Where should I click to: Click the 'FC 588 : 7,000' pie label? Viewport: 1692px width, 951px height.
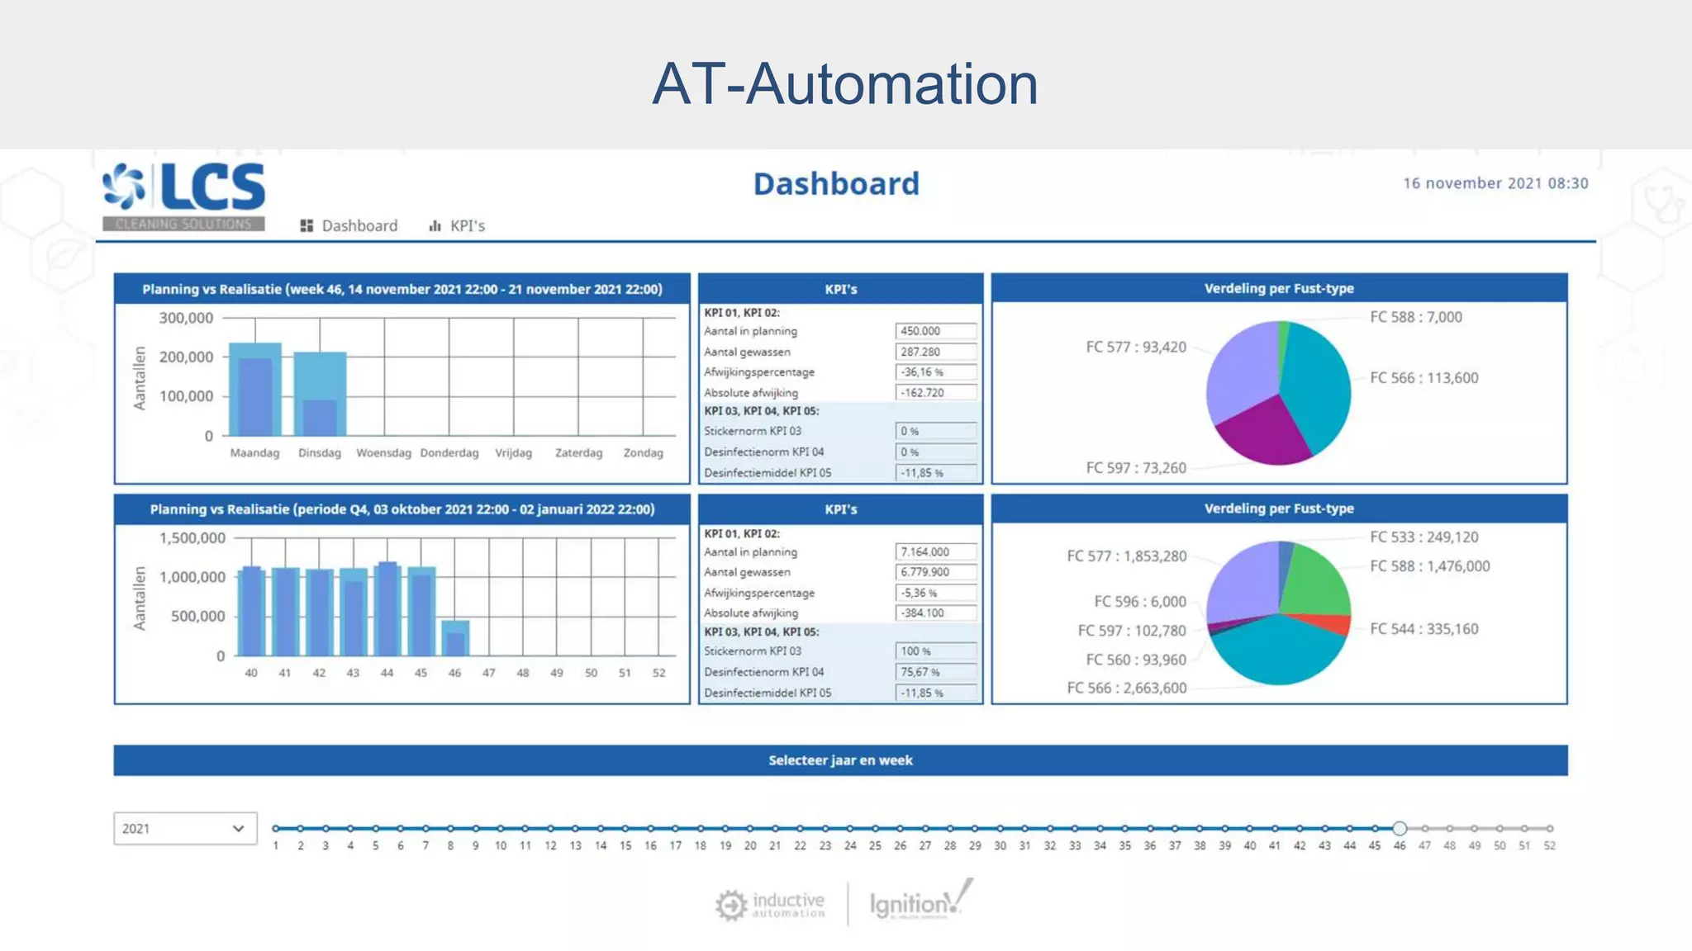[x=1415, y=317]
